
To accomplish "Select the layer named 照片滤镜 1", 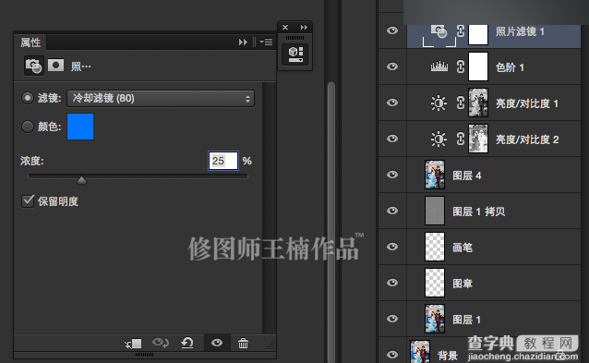I will [520, 31].
